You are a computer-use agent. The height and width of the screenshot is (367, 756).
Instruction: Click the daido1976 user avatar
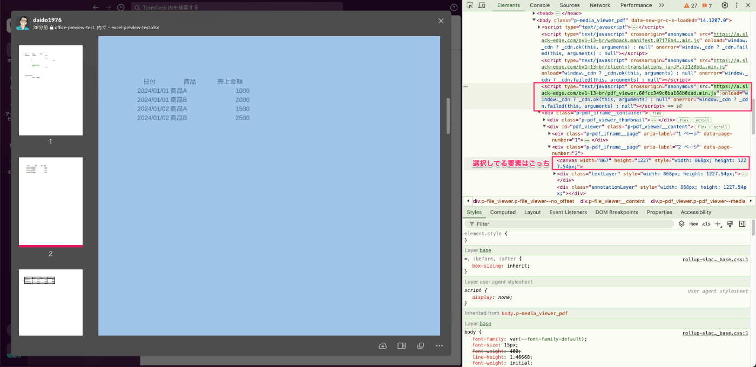coord(23,23)
